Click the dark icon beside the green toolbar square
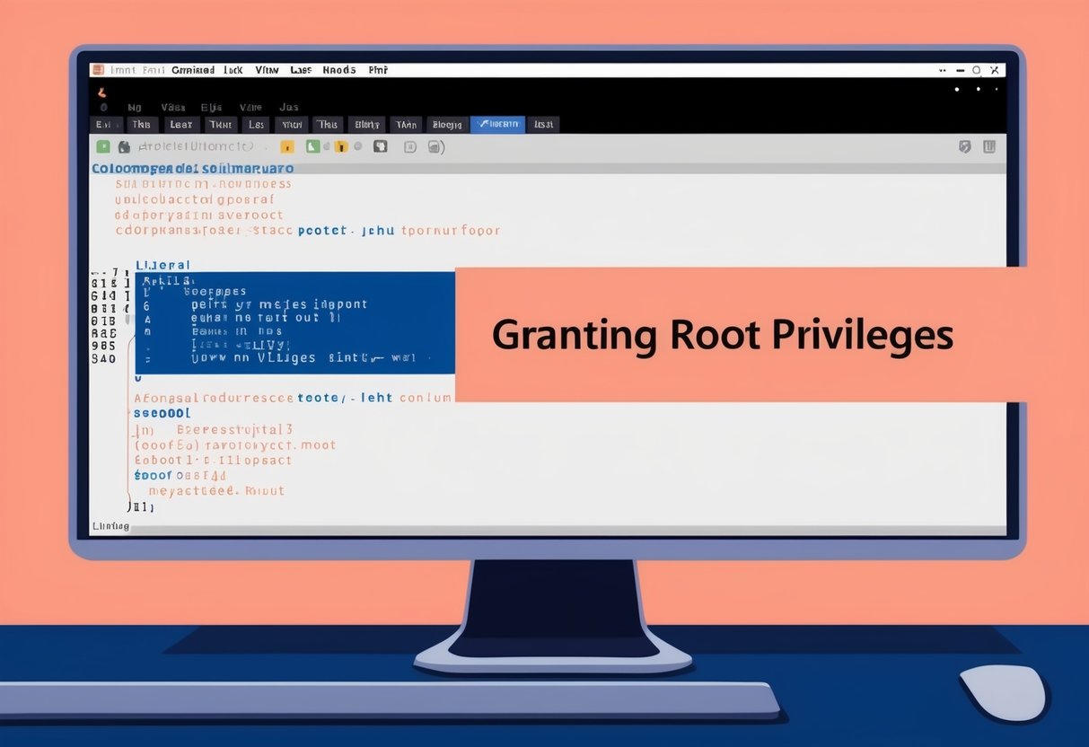Image resolution: width=1089 pixels, height=747 pixels. (x=124, y=146)
